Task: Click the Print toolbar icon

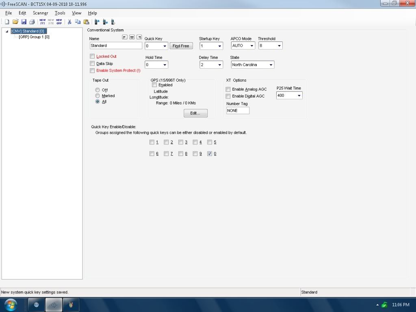Action: pos(32,22)
